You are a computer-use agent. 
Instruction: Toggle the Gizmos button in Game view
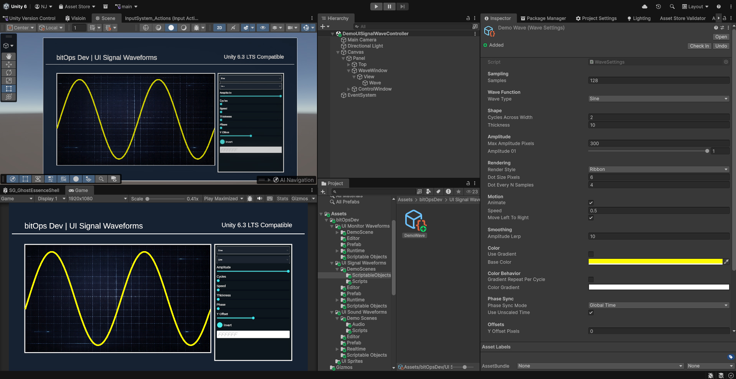pos(300,199)
